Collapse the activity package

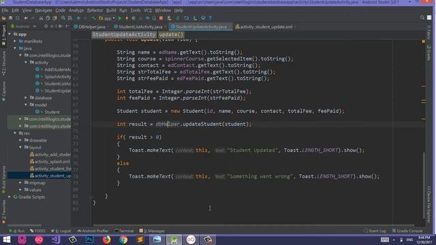point(26,63)
